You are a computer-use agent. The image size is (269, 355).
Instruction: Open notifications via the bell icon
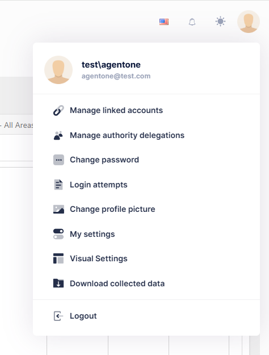(192, 22)
